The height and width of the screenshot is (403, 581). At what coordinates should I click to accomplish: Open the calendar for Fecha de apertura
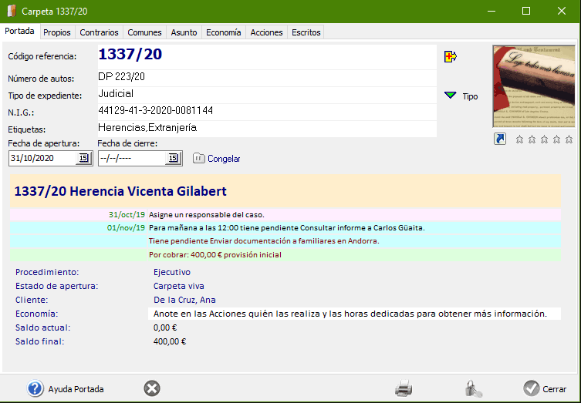tap(83, 158)
